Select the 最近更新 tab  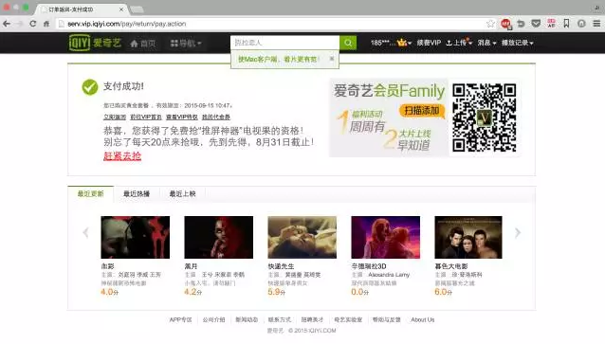point(91,193)
